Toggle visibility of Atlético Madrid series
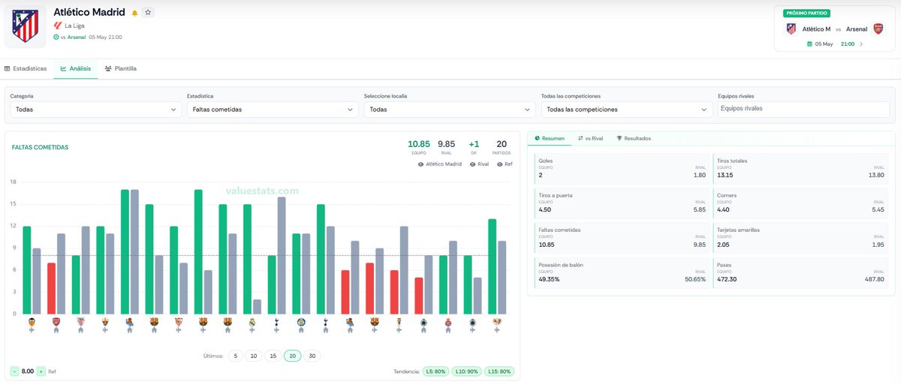The width and height of the screenshot is (901, 385). click(x=440, y=164)
